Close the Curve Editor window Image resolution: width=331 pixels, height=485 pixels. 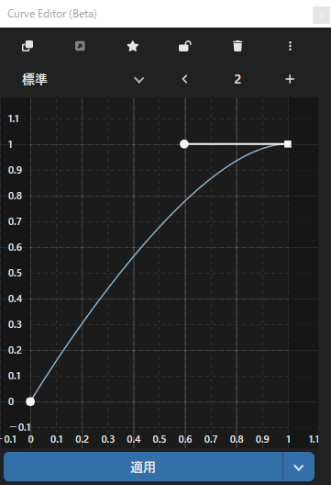tap(321, 15)
